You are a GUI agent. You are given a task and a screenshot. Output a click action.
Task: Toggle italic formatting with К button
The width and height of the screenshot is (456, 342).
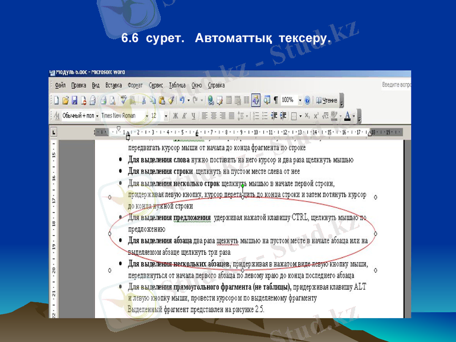coord(184,115)
